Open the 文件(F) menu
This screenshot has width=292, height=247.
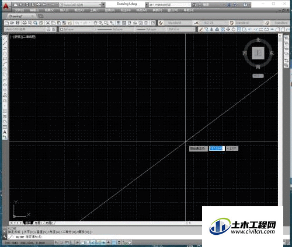point(20,10)
